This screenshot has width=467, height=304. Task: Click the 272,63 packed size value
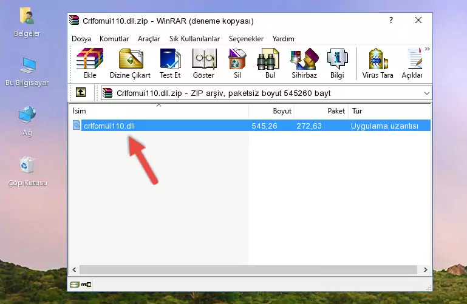point(309,126)
